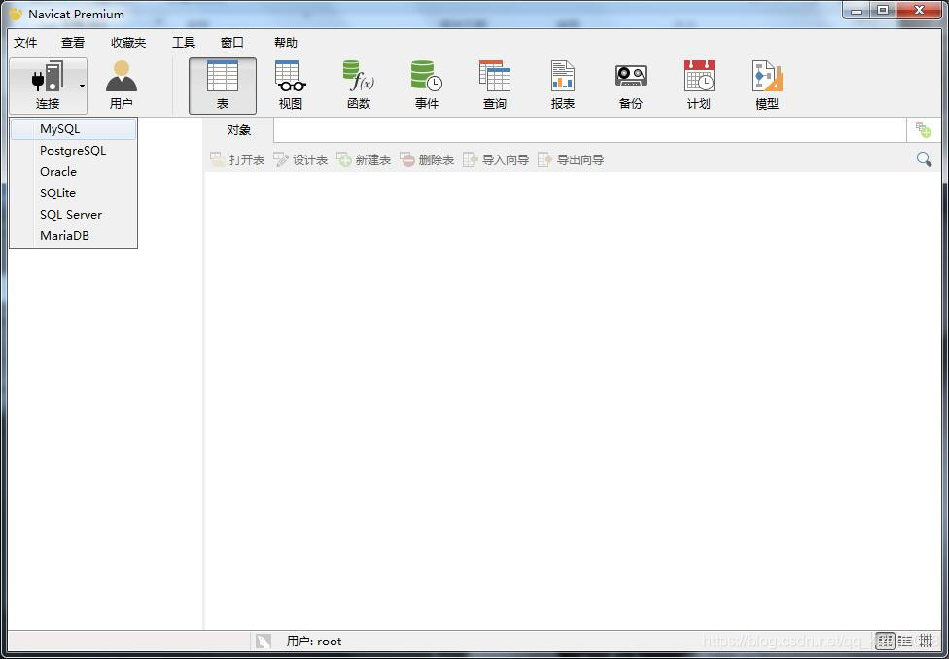949x659 pixels.
Task: Choose MariaDB from connection menu
Action: 73,236
